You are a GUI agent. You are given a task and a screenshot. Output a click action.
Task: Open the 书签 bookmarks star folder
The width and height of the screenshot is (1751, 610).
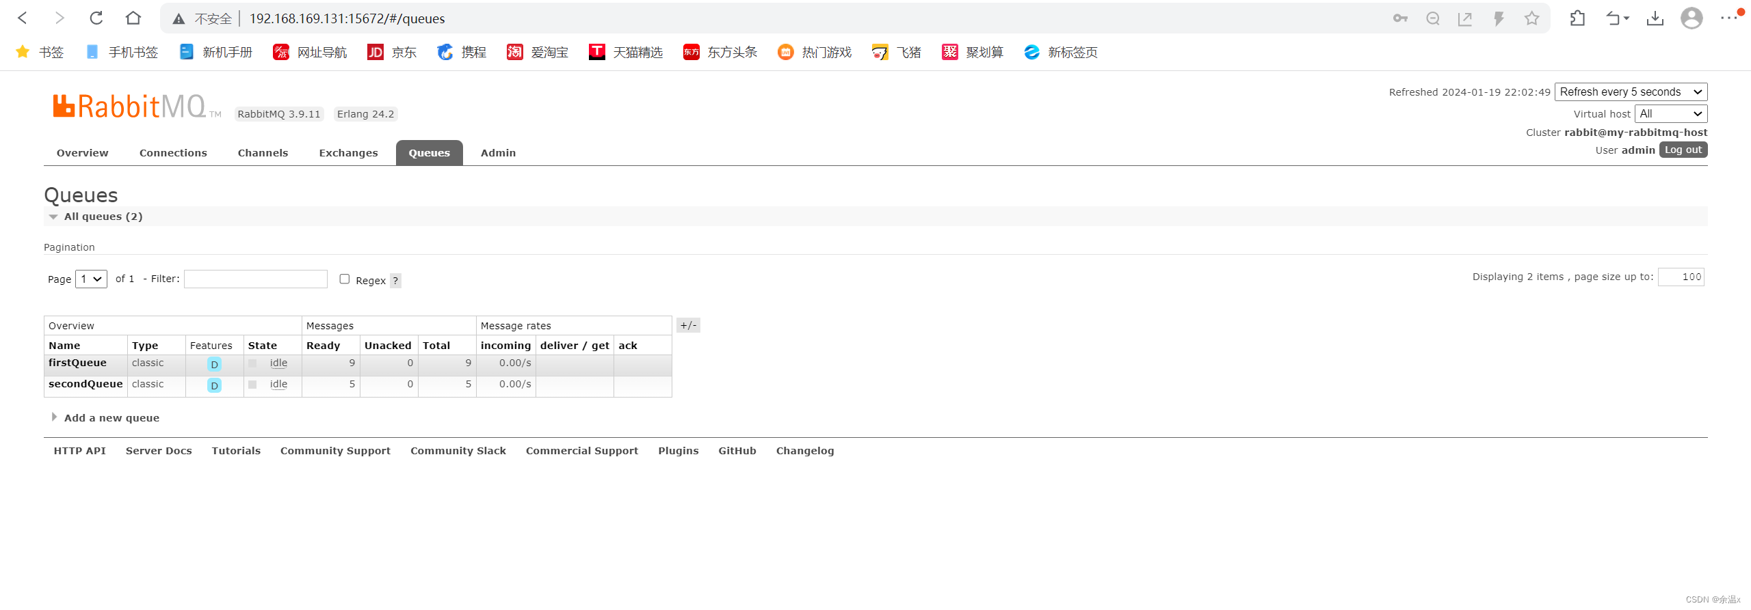(40, 52)
